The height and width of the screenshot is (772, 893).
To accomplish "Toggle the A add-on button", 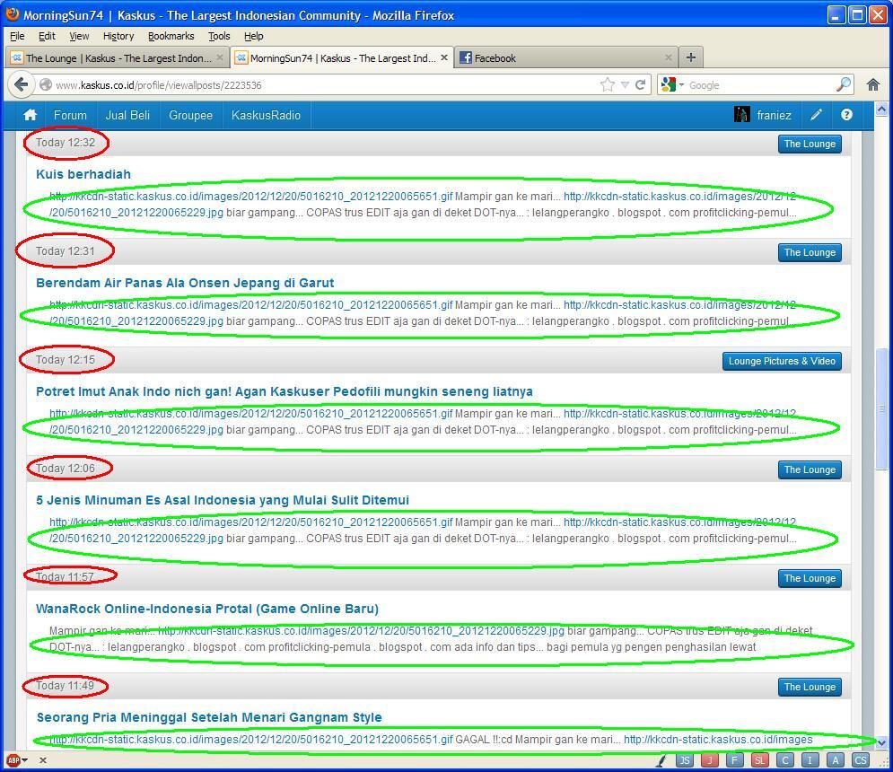I will [835, 760].
